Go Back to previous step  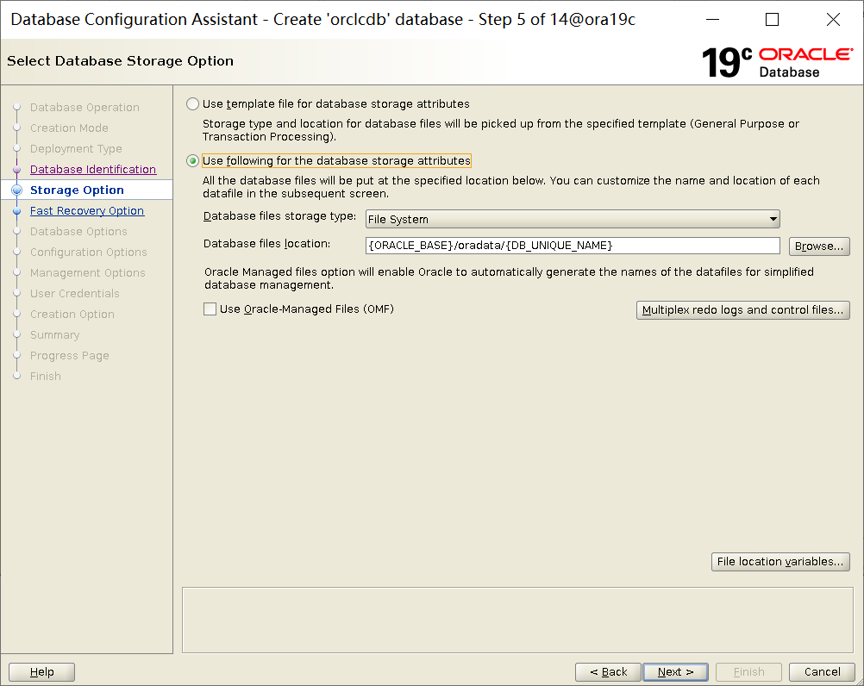(x=608, y=671)
